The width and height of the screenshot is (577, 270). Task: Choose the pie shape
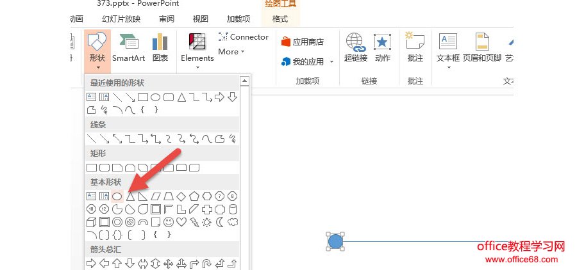click(x=117, y=209)
